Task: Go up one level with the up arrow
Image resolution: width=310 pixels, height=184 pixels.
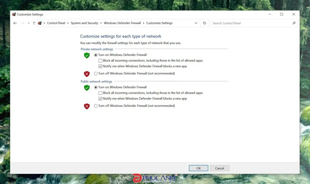Action: (x=34, y=23)
